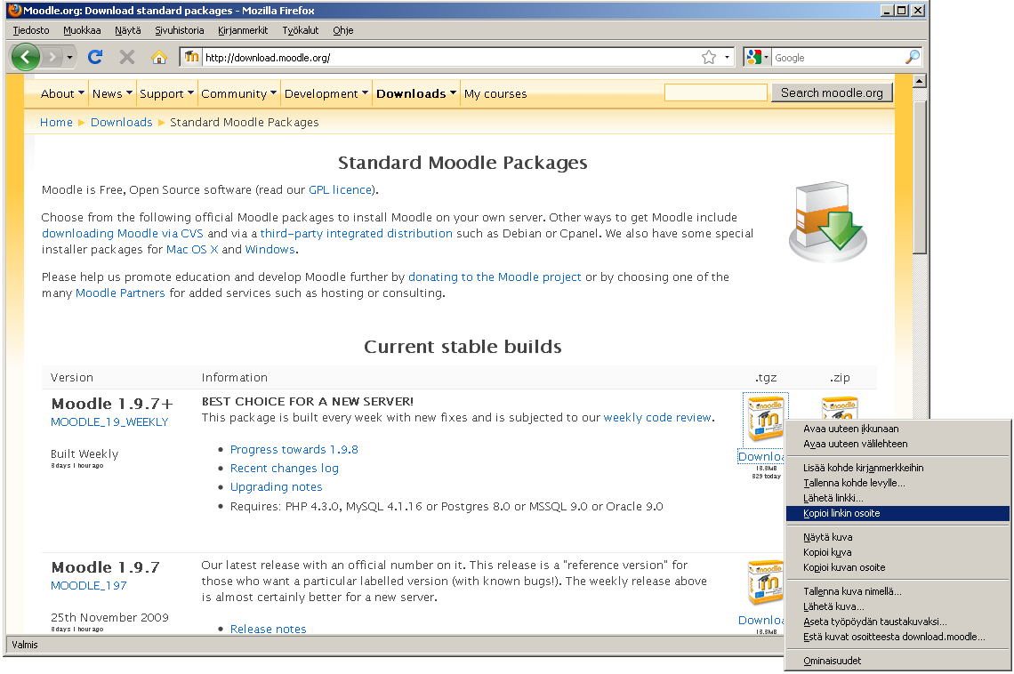The width and height of the screenshot is (1014, 674).
Task: Click the URL address field
Action: 451,58
